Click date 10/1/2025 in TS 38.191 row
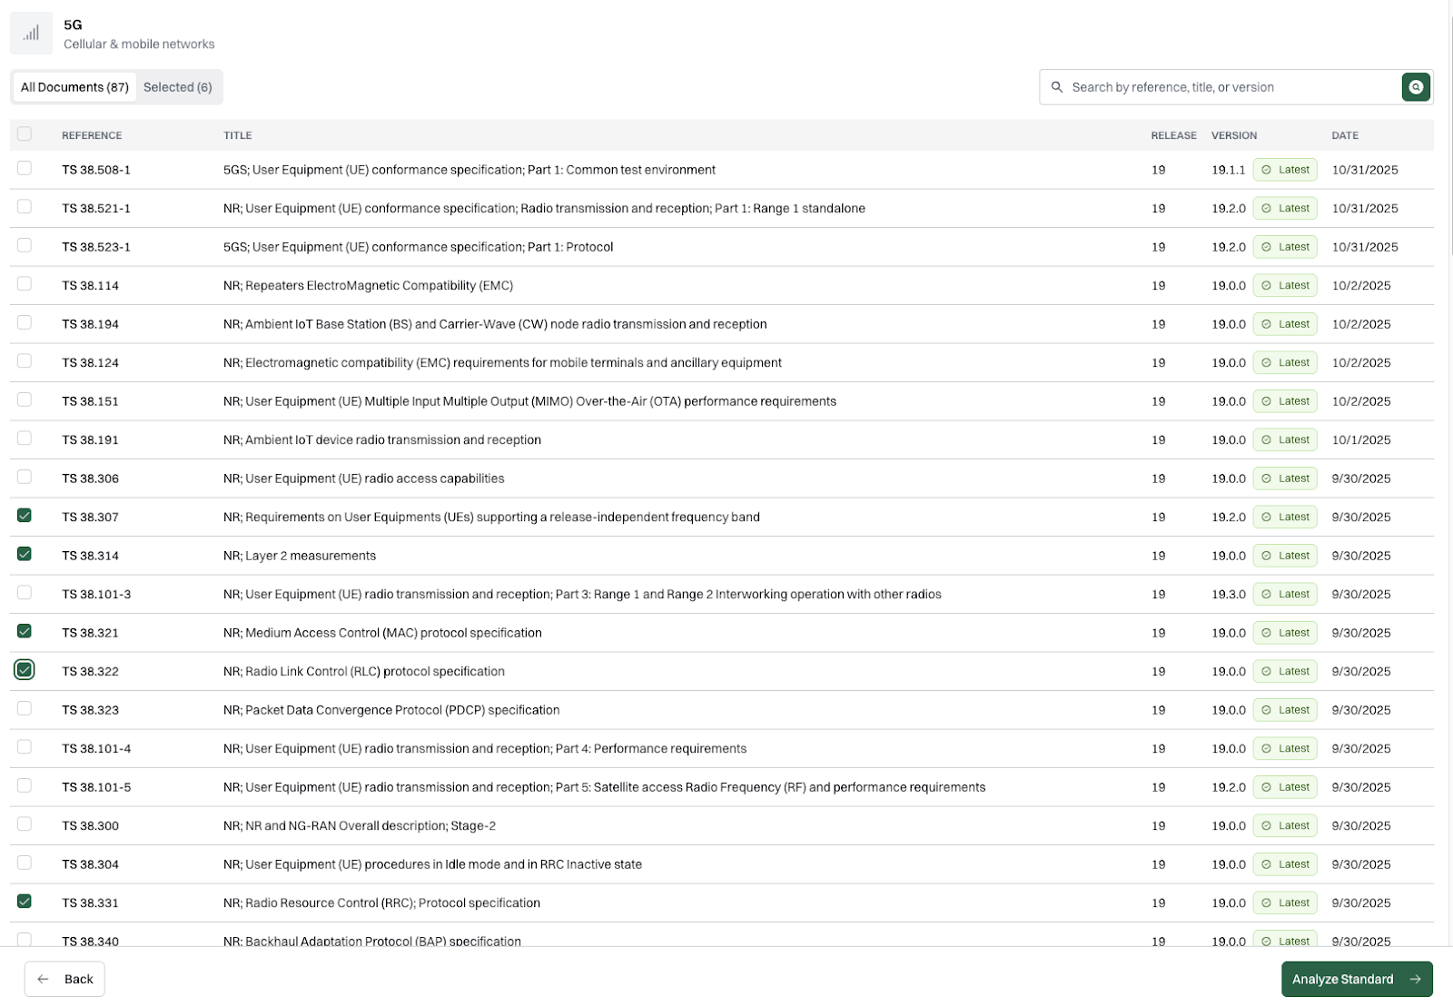 coord(1361,439)
